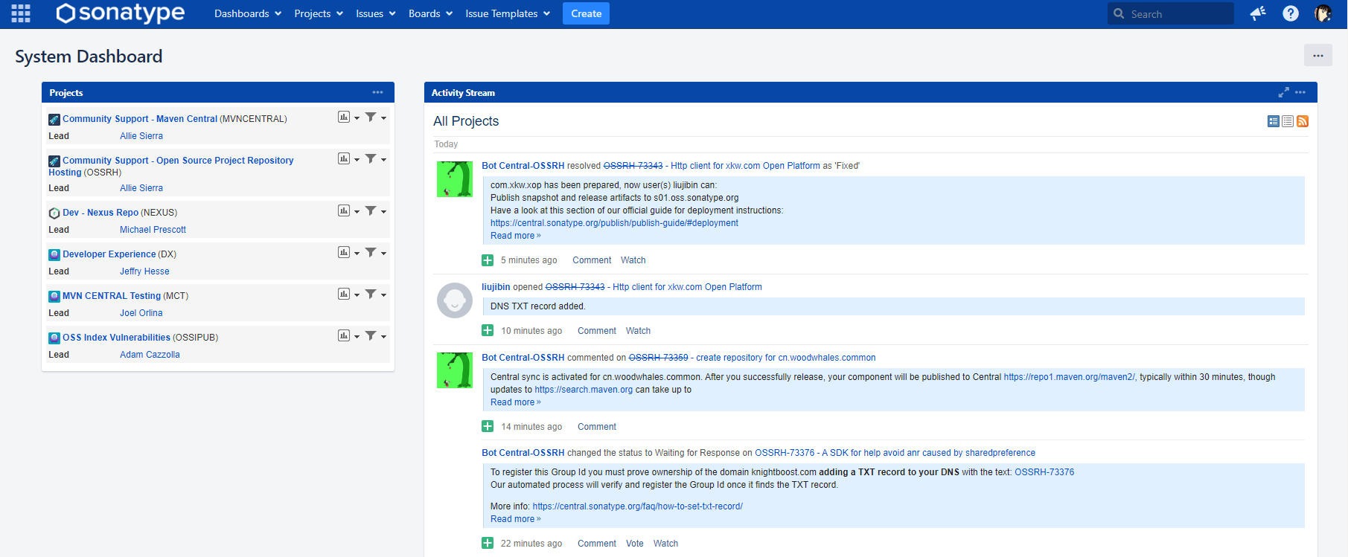Open Community Support - Open Source Project Repository Hosting
1348x557 pixels.
(171, 166)
